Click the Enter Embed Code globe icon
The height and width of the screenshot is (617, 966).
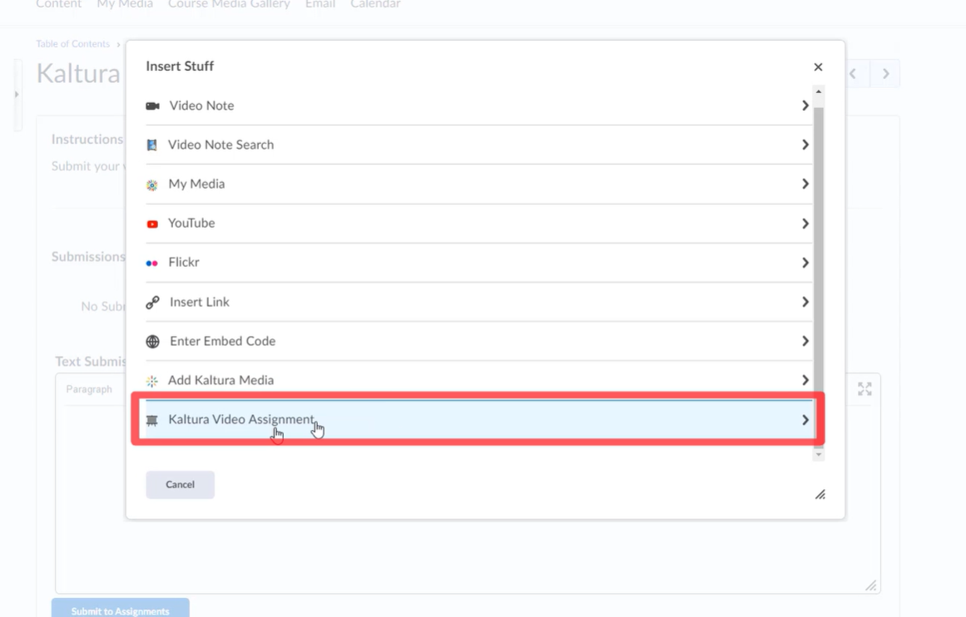pos(152,341)
